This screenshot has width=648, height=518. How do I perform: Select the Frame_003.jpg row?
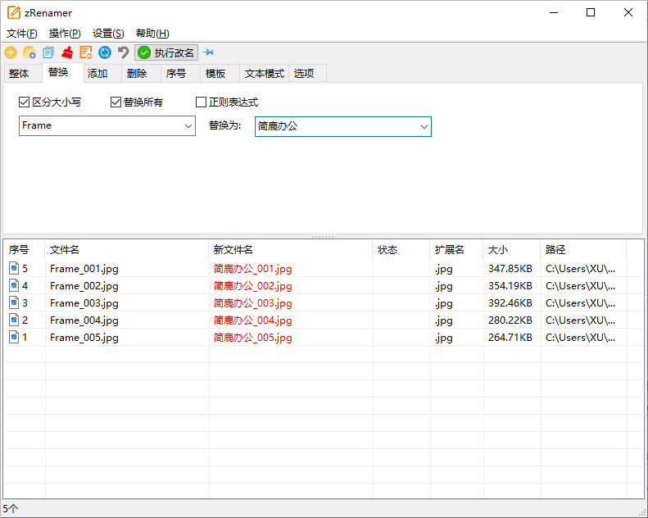pos(84,303)
